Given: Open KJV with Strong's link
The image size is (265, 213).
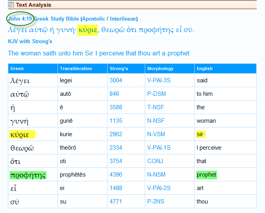Looking at the screenshot, I should click(x=30, y=41).
